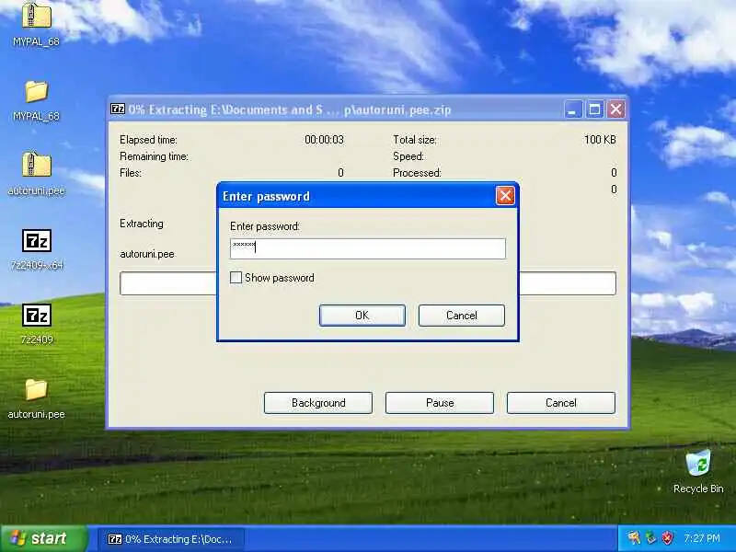The image size is (736, 552).
Task: Open the Windows start menu
Action: click(43, 538)
